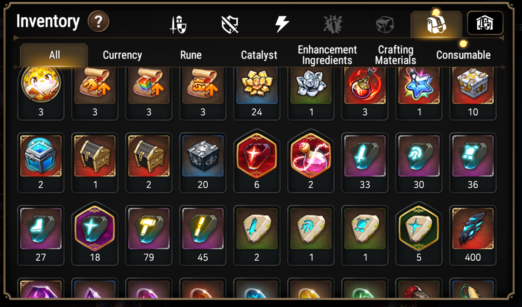This screenshot has width=522, height=307.
Task: Open the Catalyst tab
Action: point(259,55)
